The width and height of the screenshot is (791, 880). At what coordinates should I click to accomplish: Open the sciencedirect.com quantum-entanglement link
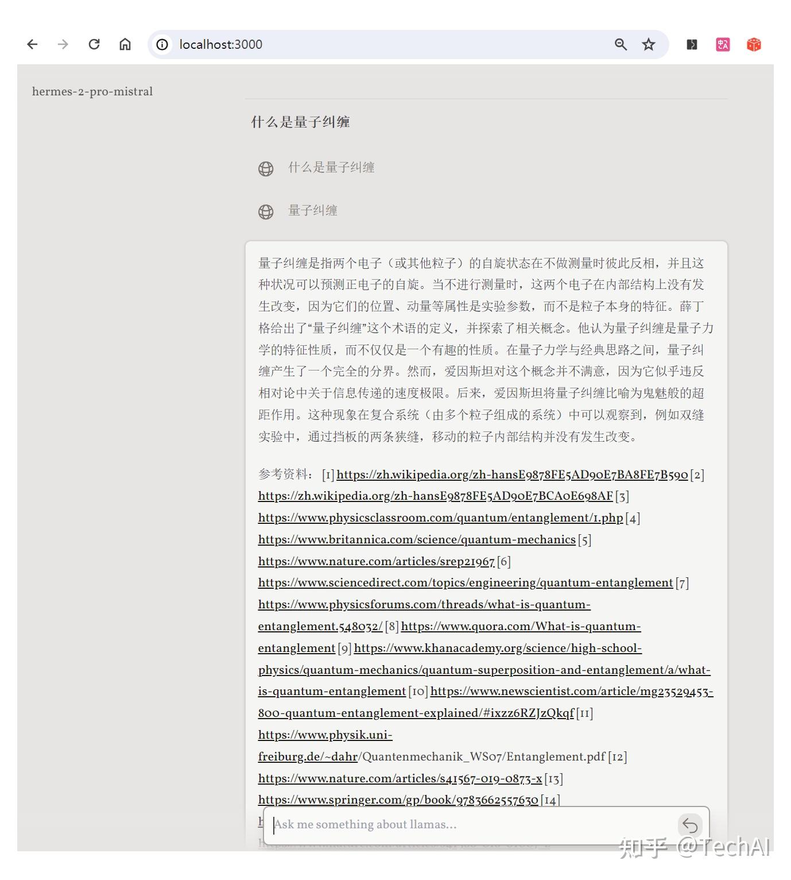pyautogui.click(x=466, y=582)
